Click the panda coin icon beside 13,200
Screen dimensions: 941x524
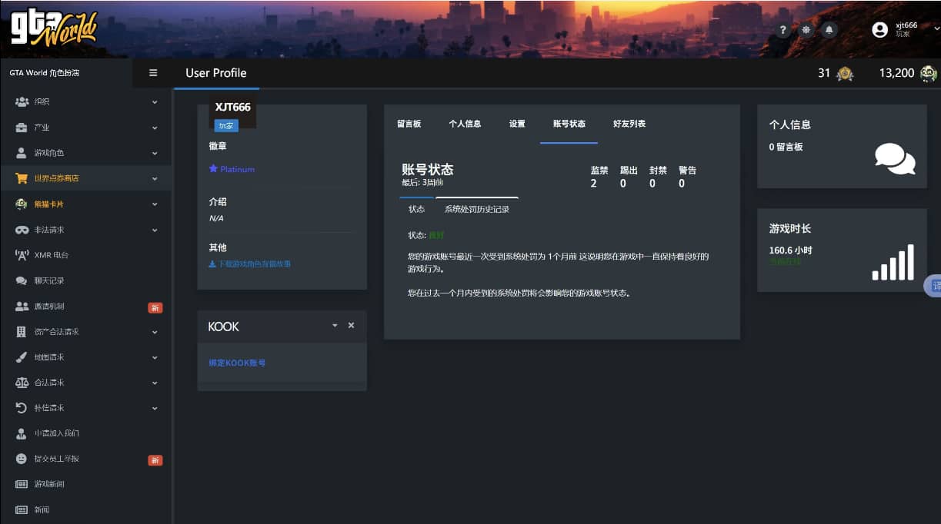(x=929, y=74)
